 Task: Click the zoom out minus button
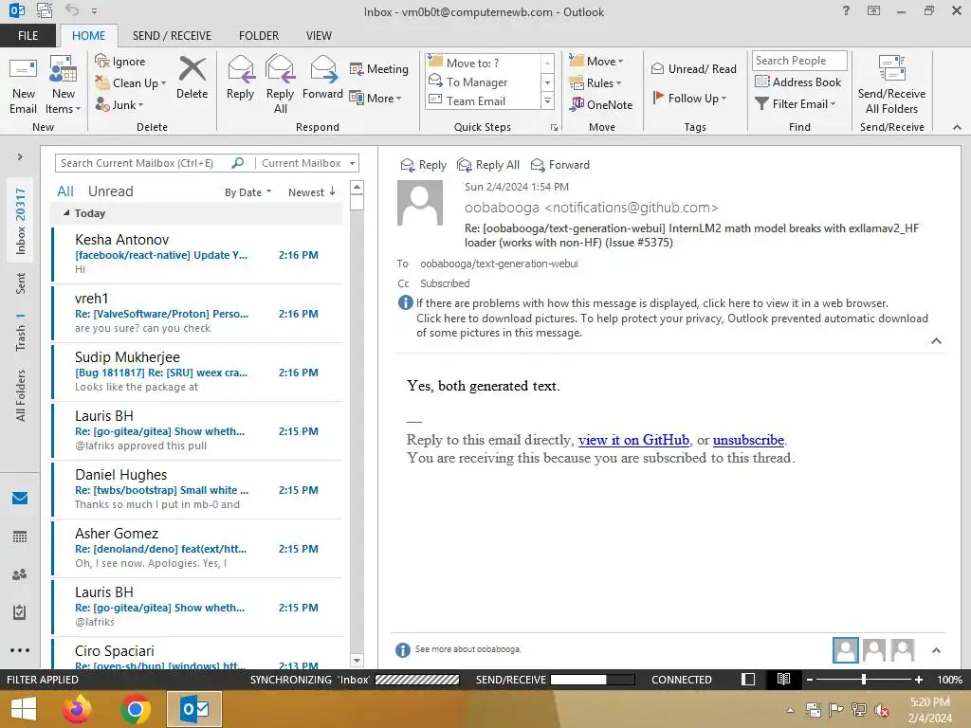(810, 679)
